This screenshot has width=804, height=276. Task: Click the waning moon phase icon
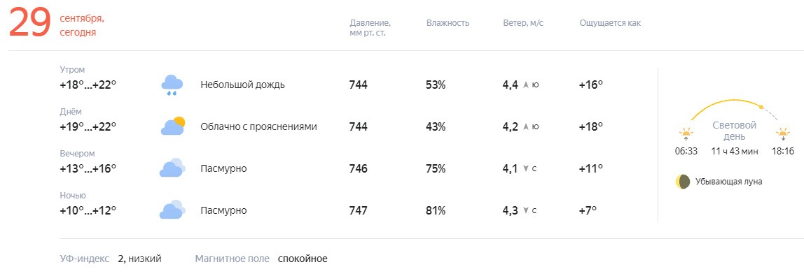coord(682,182)
